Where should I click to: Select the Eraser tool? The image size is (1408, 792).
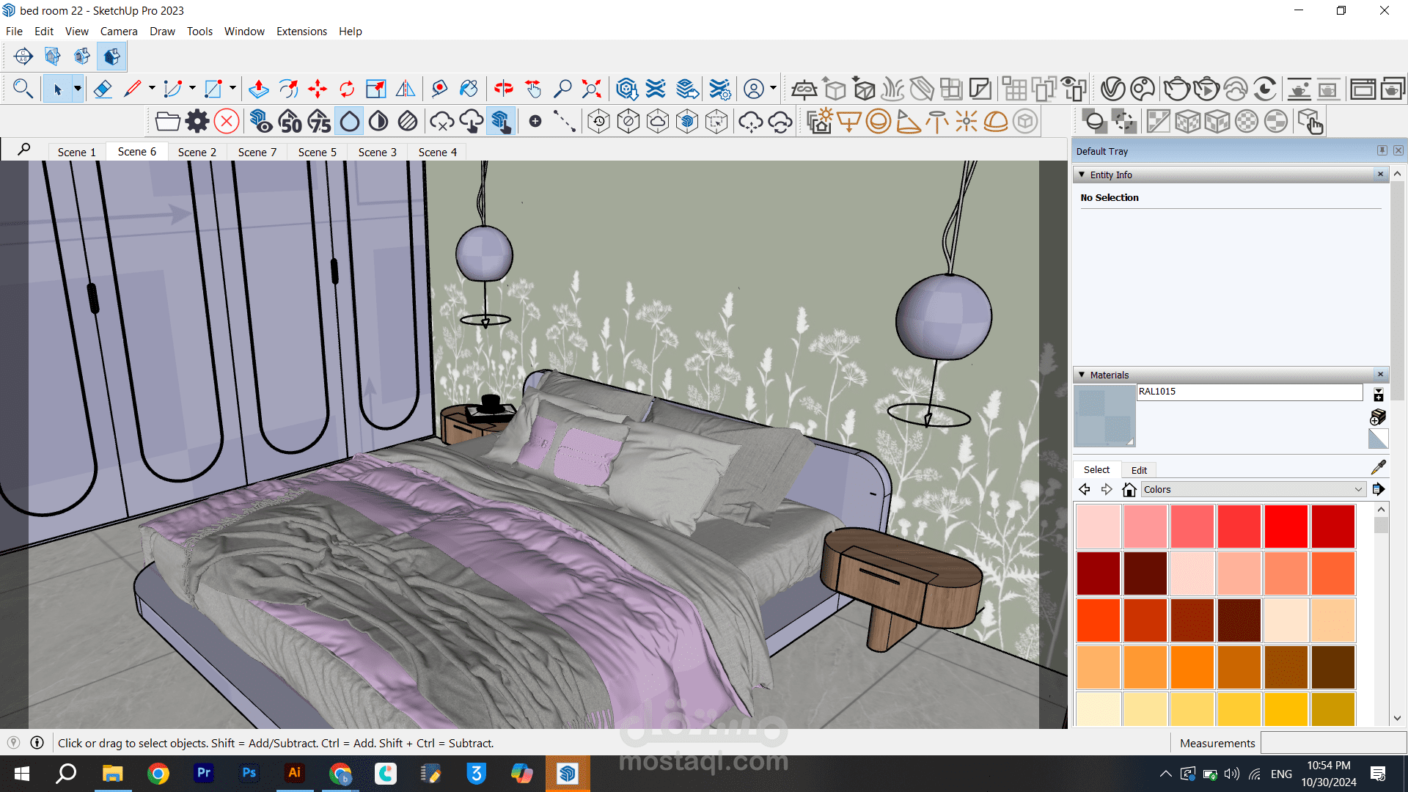coord(103,89)
